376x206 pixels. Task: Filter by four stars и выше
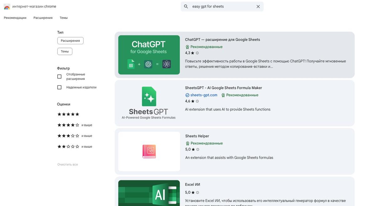pyautogui.click(x=75, y=125)
